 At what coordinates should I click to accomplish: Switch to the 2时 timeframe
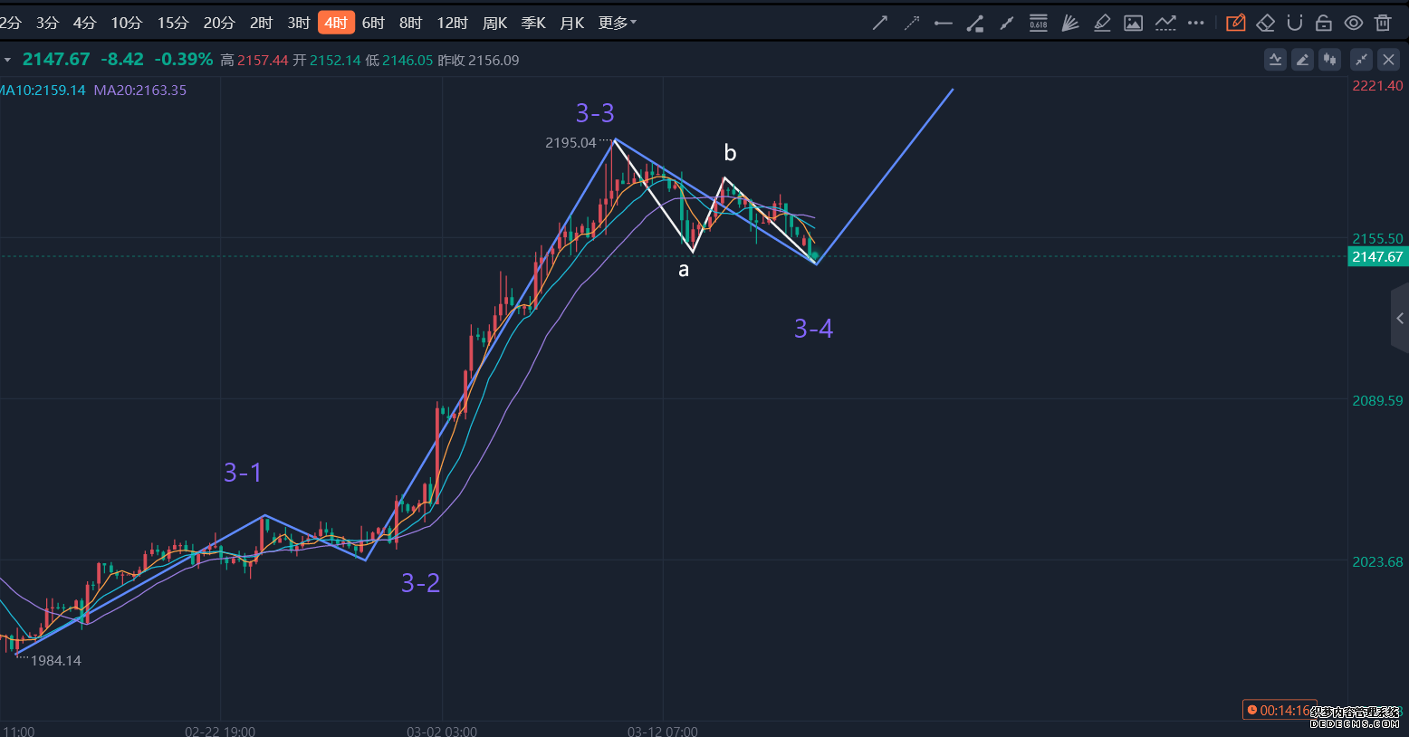[261, 23]
